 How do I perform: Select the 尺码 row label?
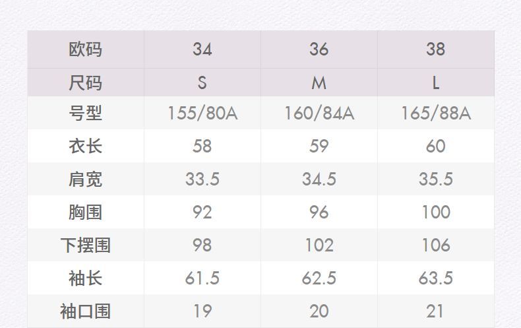pos(86,83)
